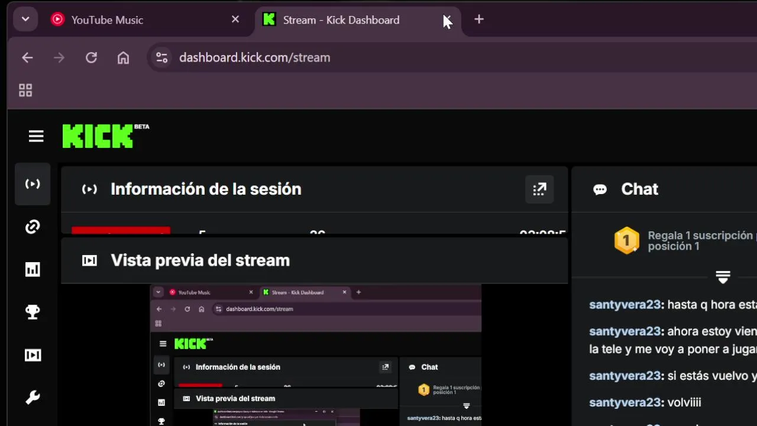
Task: Open the analytics bar chart sidebar icon
Action: 33,270
